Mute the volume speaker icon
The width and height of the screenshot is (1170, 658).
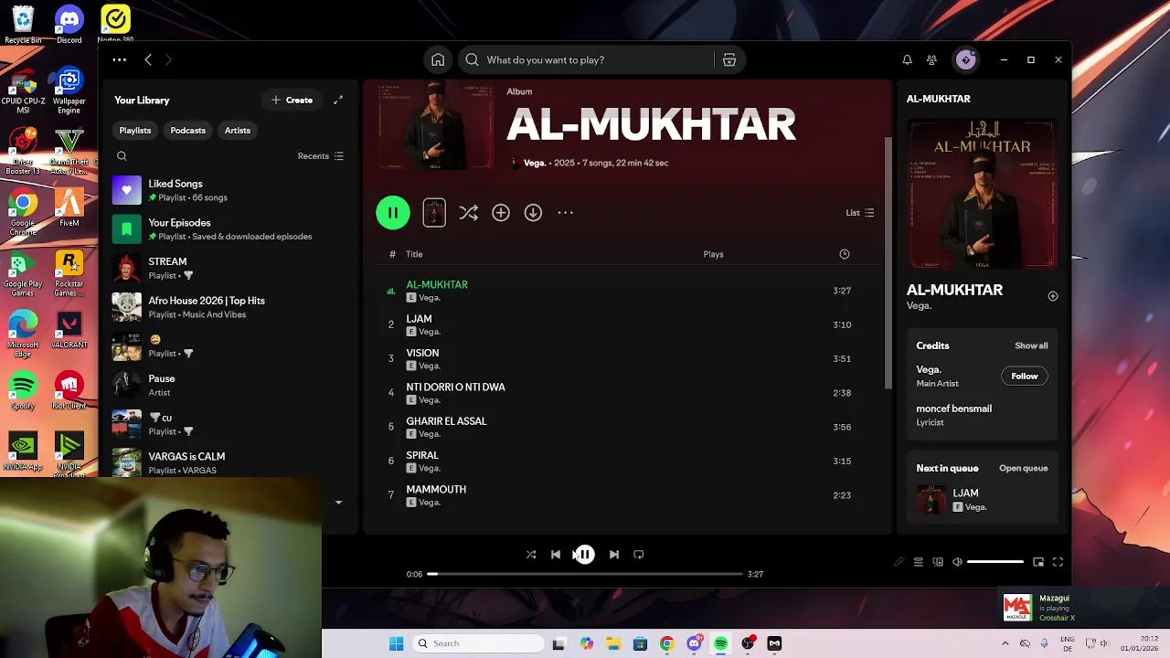coord(957,562)
